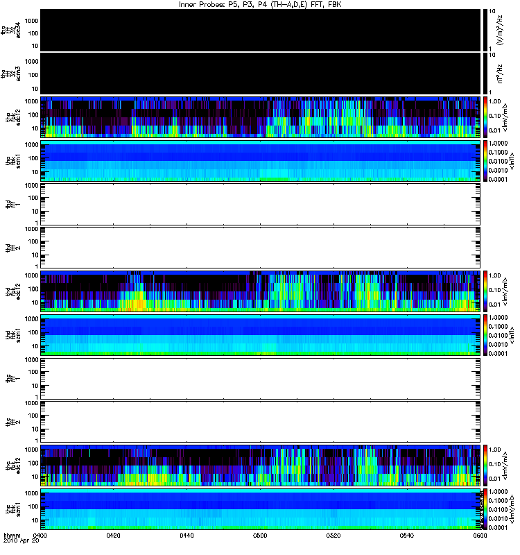
Task: Click the the fbk edc12 spectrogram panel
Action: coord(260,466)
